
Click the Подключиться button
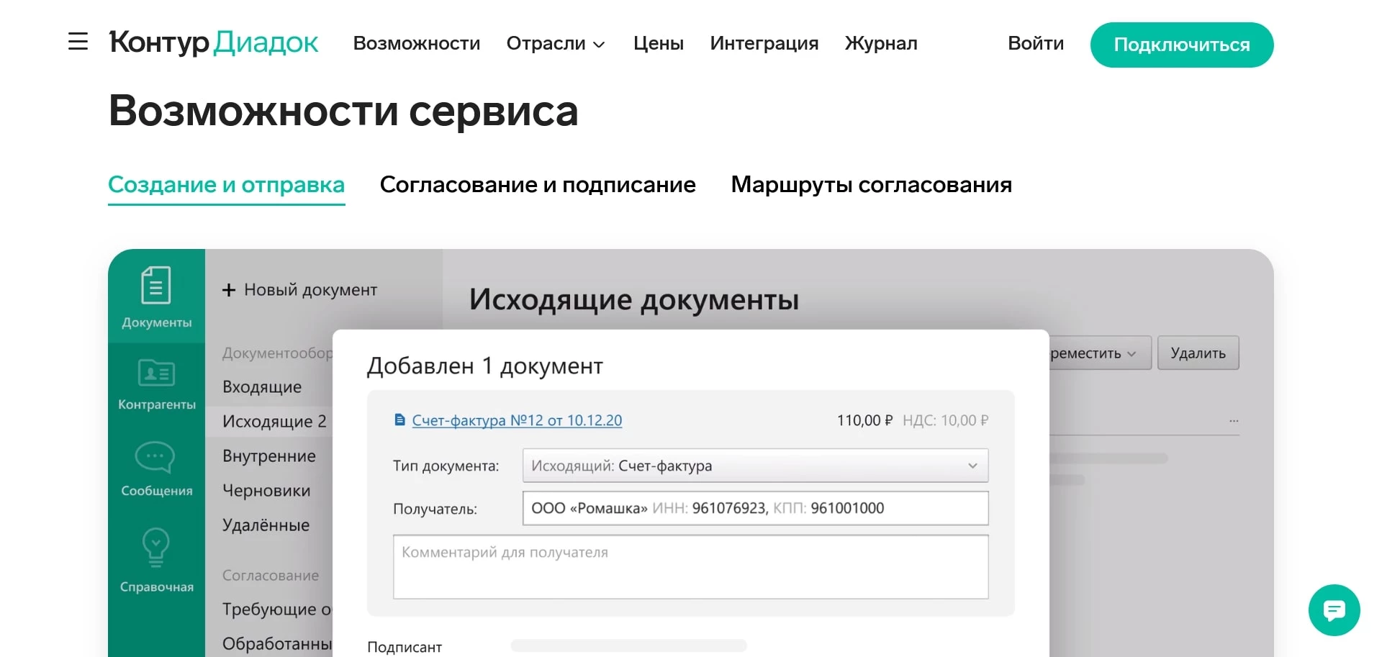[x=1181, y=45]
